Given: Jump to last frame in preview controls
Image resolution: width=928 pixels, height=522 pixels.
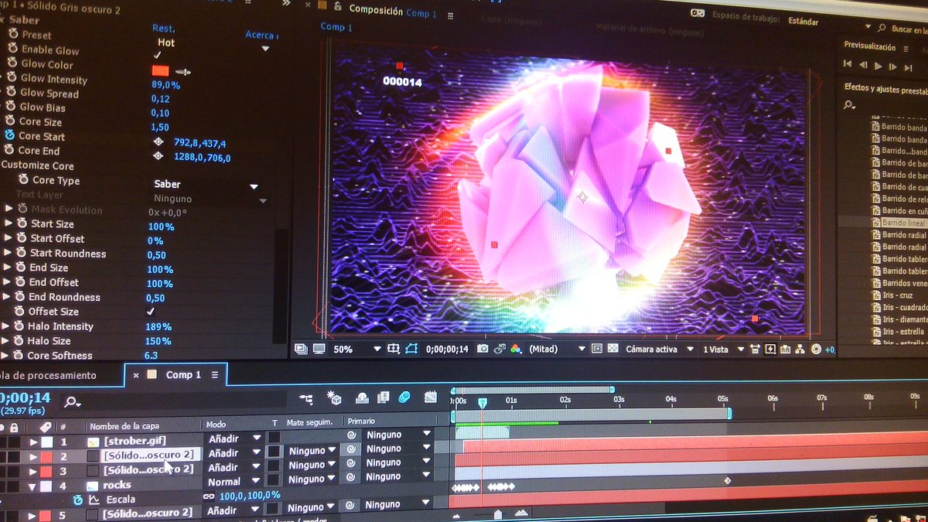Looking at the screenshot, I should tap(908, 67).
